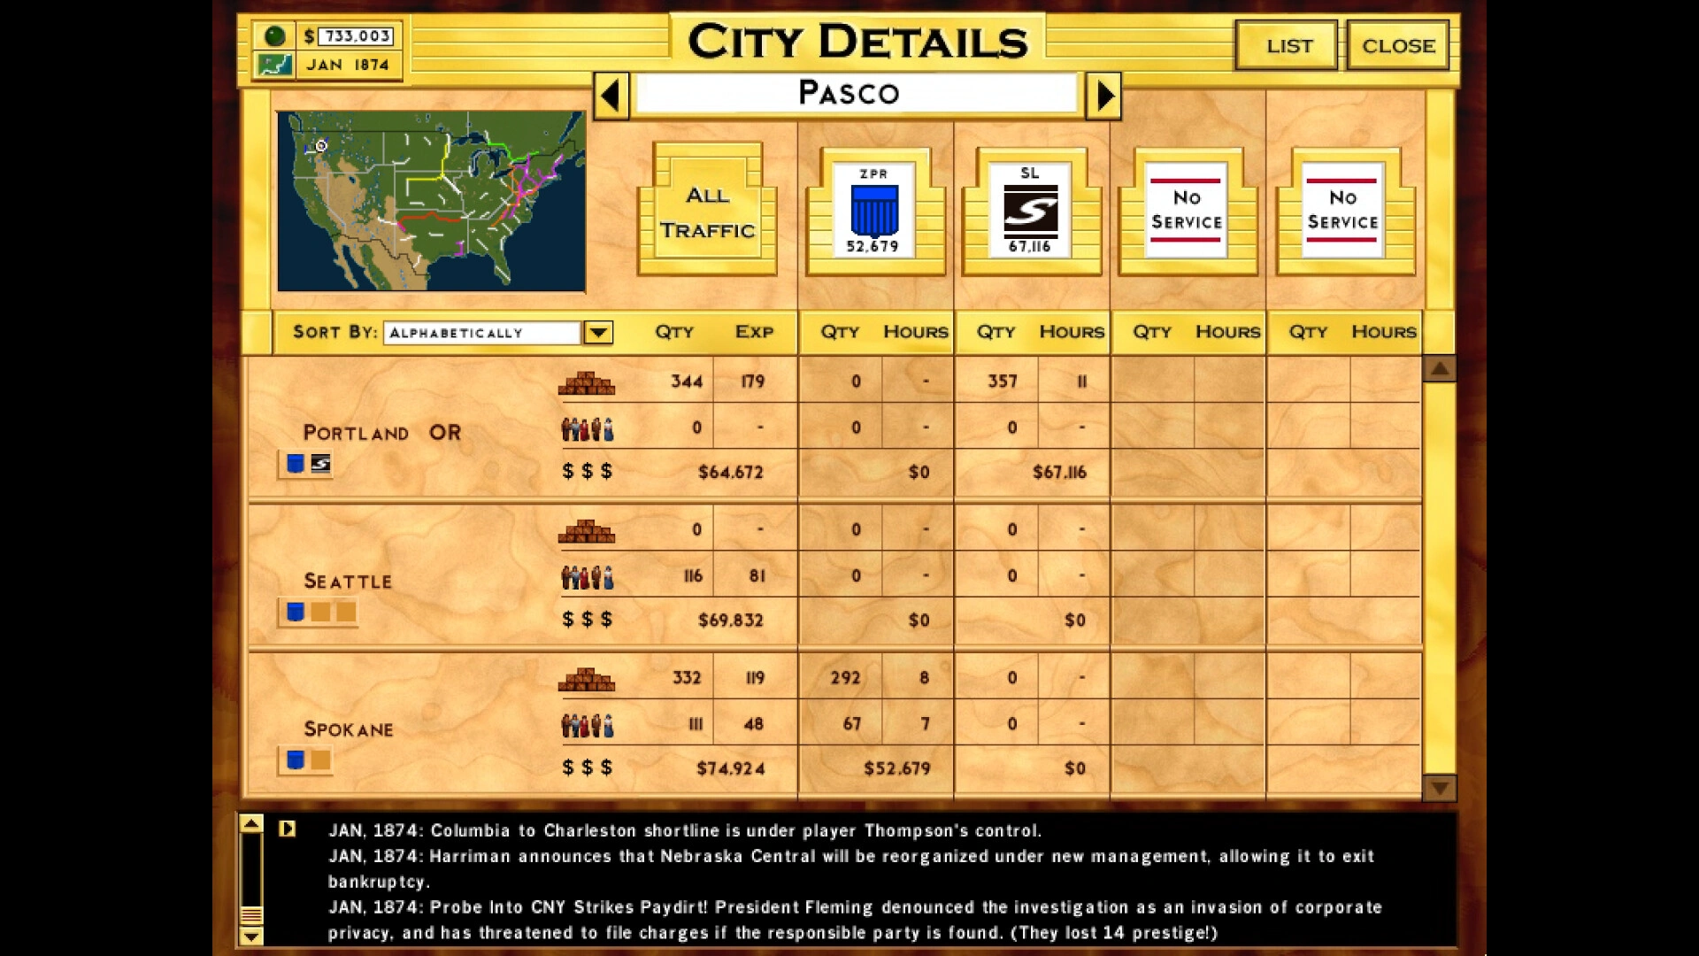Viewport: 1699px width, 956px height.
Task: Open the Sort By dropdown menu
Action: (x=598, y=332)
